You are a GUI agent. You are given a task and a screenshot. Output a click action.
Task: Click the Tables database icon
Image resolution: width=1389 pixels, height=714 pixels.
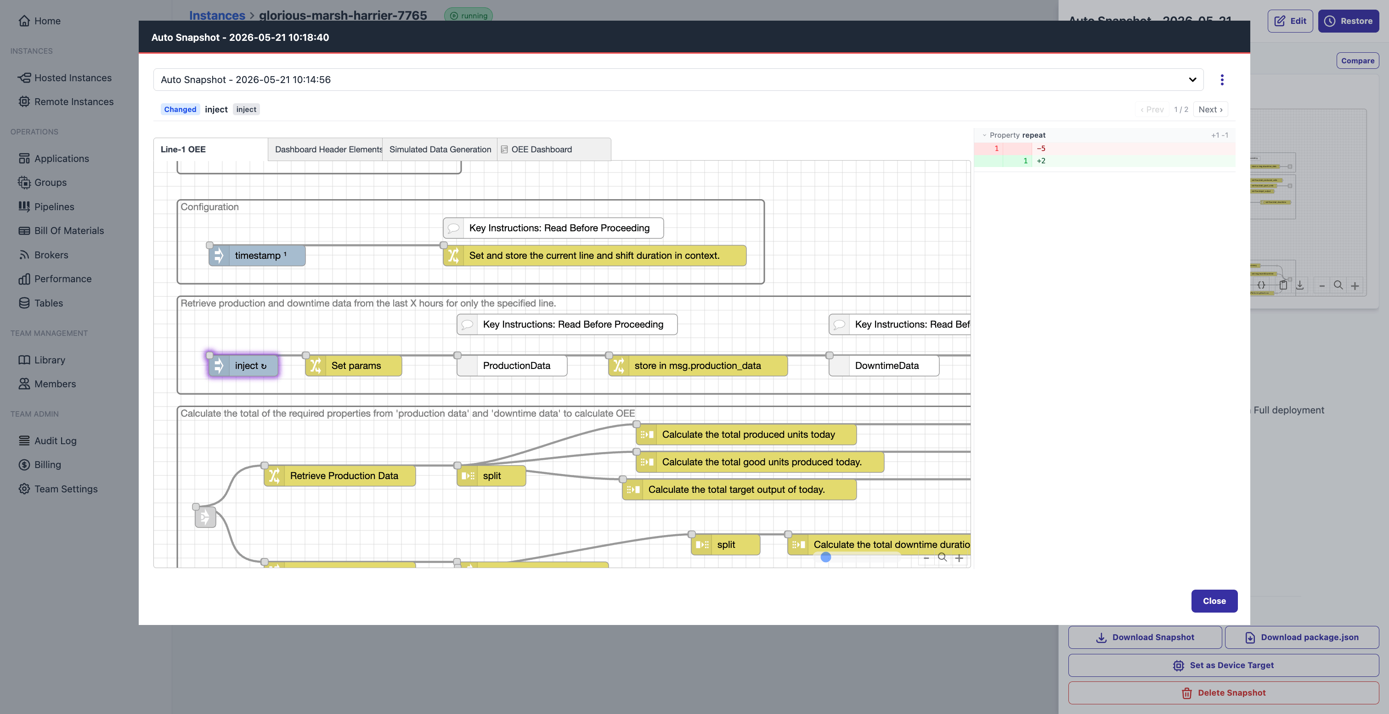[x=24, y=303]
